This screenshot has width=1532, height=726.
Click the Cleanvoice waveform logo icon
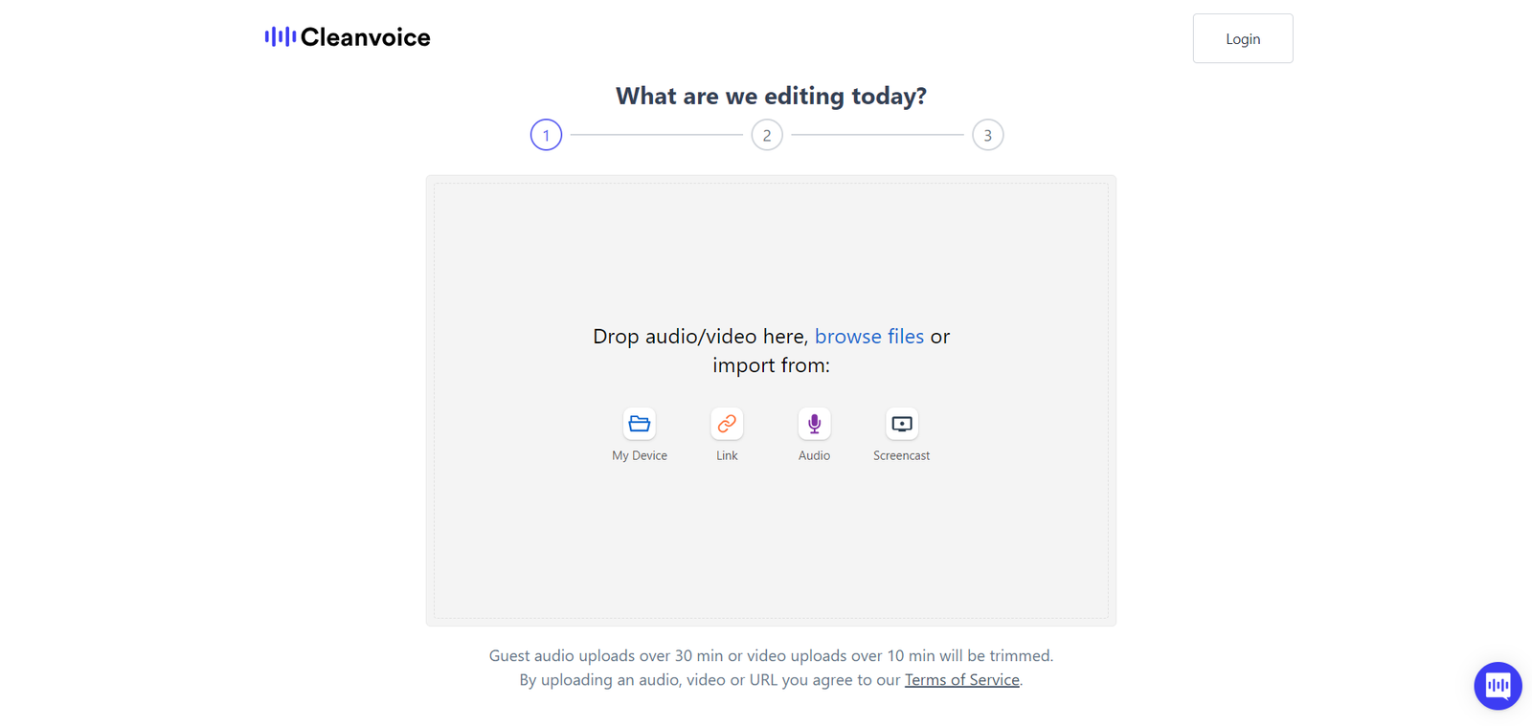point(281,36)
